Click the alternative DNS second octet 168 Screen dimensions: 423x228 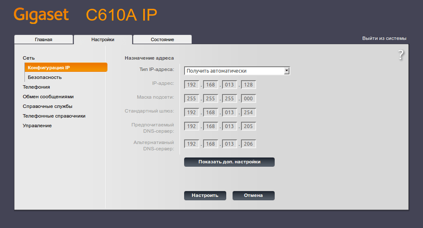pyautogui.click(x=210, y=144)
